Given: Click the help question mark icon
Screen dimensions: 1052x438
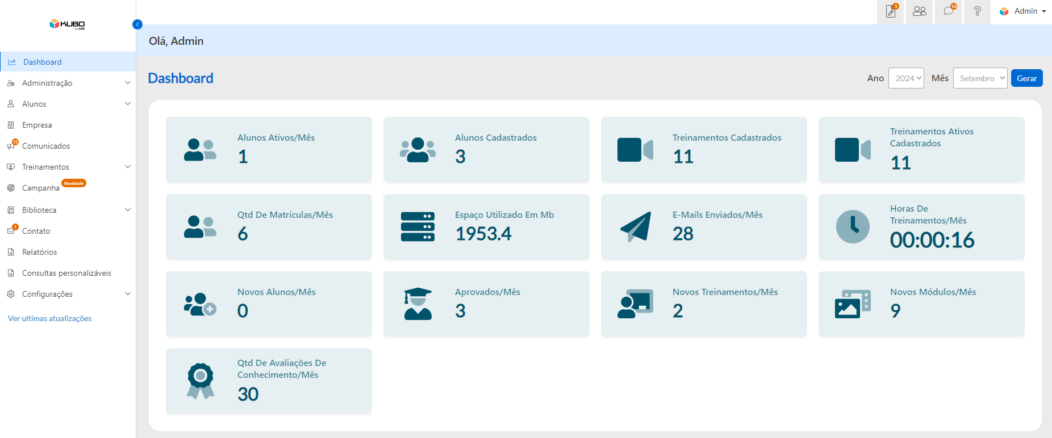Looking at the screenshot, I should tap(977, 11).
